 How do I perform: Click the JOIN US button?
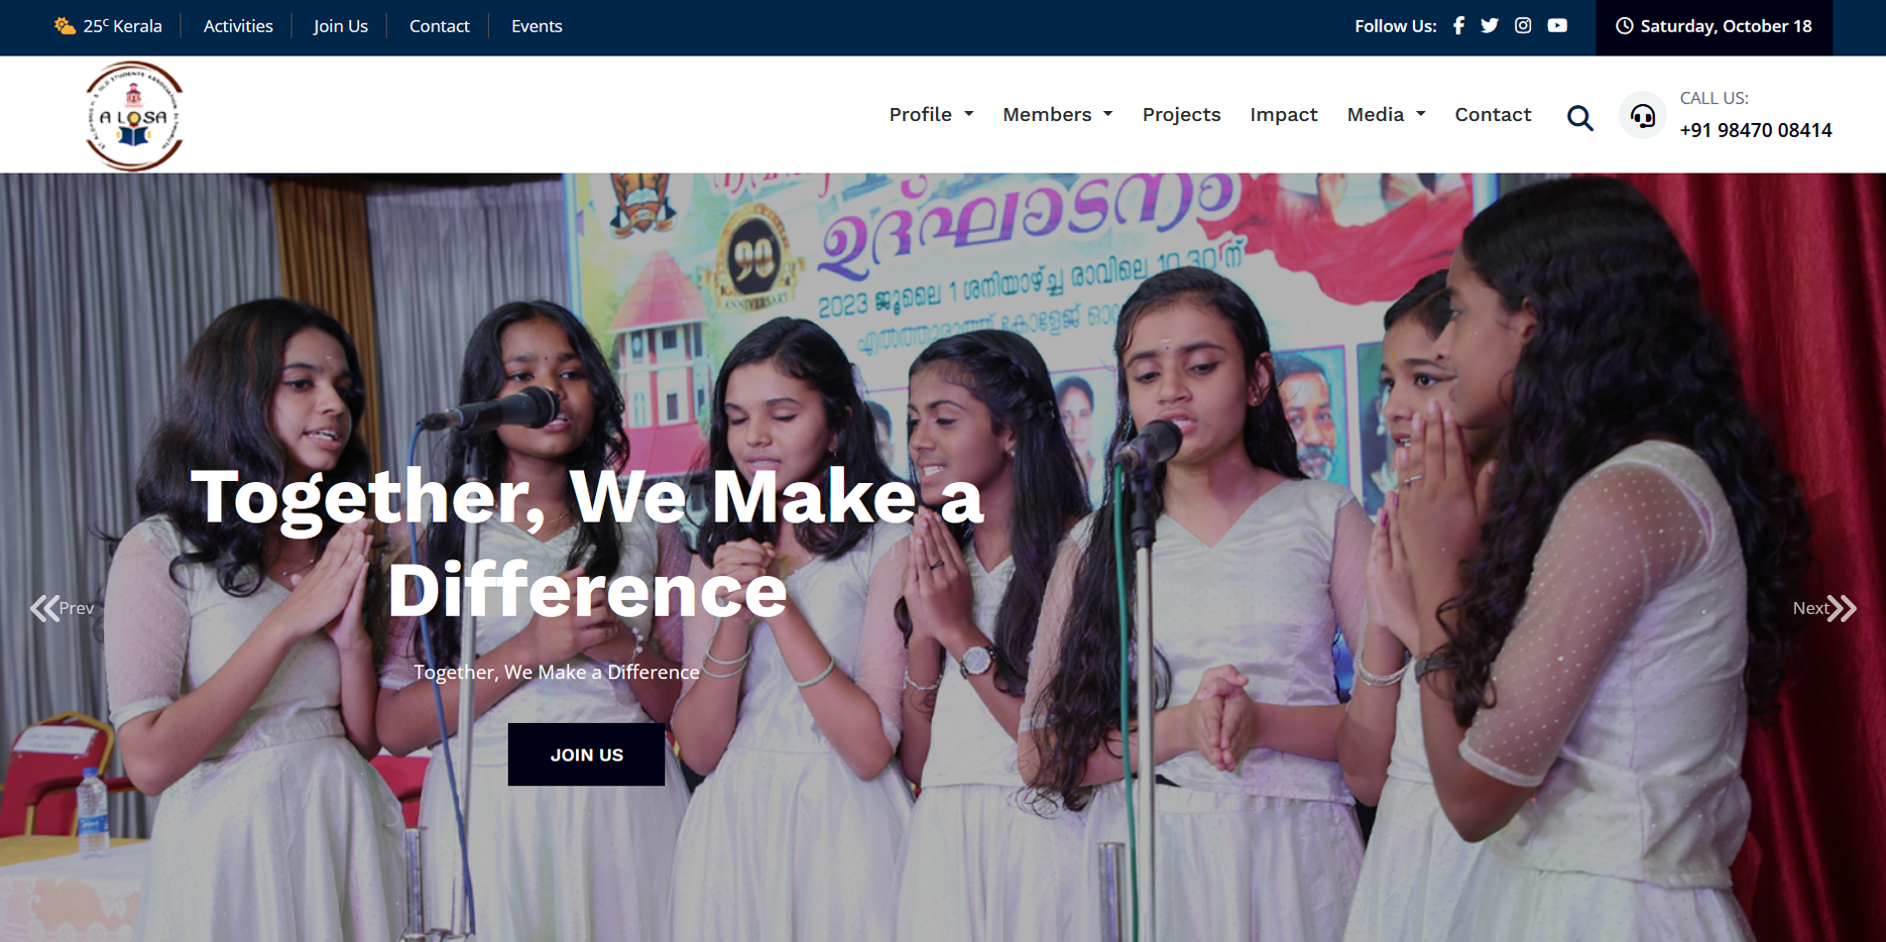click(586, 755)
